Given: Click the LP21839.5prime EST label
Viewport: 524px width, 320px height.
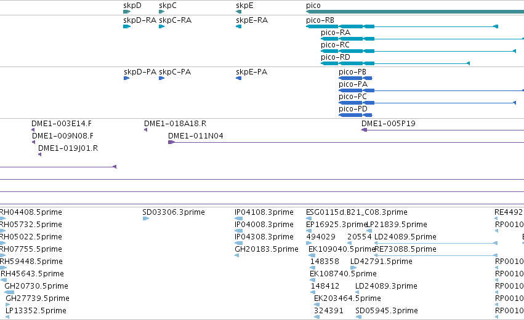Looking at the screenshot, I should 397,225.
